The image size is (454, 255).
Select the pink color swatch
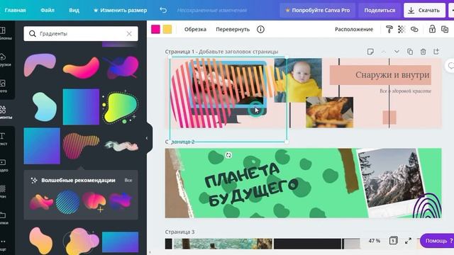pyautogui.click(x=155, y=29)
